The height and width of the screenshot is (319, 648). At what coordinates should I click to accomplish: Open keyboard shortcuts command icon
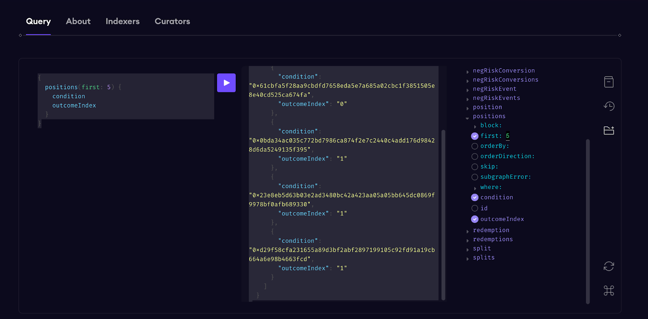[609, 290]
